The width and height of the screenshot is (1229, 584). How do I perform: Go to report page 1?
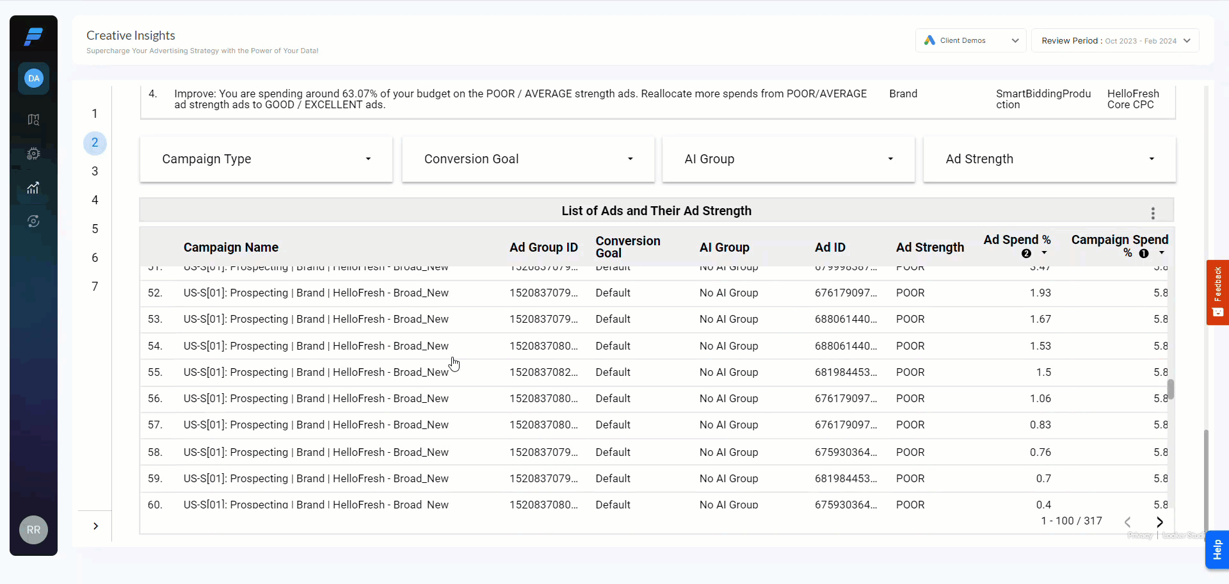[95, 113]
